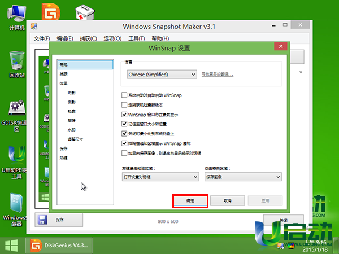339x254 pixels.
Task: Click the floppy disk save icon
Action: coord(42,220)
